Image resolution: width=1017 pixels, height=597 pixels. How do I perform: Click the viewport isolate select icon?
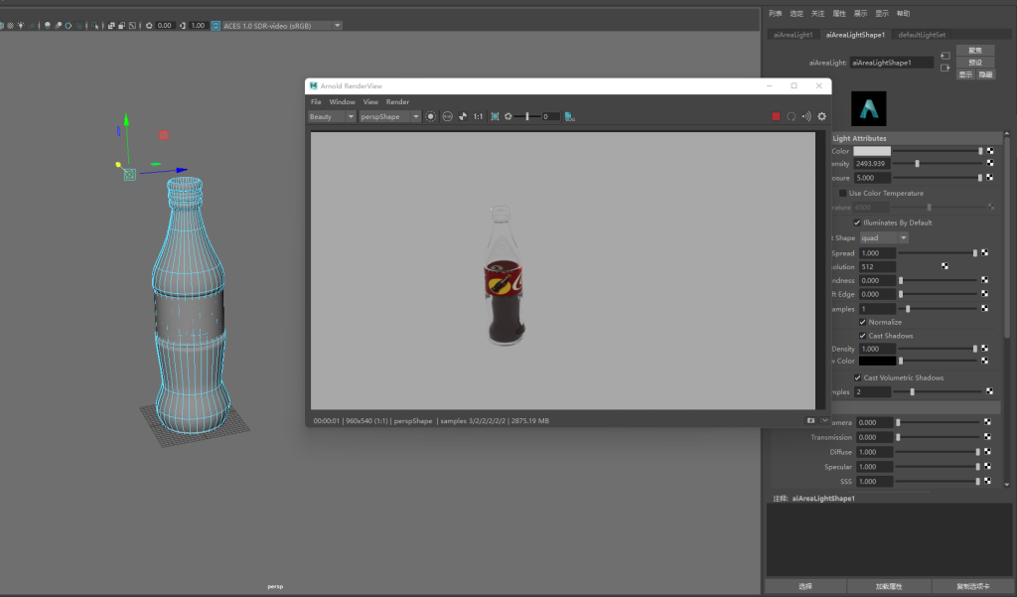click(x=95, y=25)
